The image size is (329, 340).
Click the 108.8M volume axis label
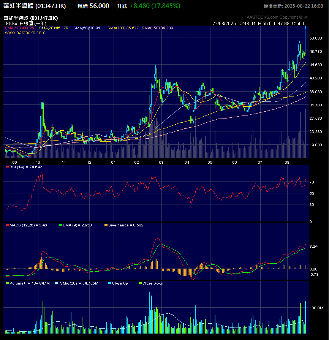tap(316, 308)
